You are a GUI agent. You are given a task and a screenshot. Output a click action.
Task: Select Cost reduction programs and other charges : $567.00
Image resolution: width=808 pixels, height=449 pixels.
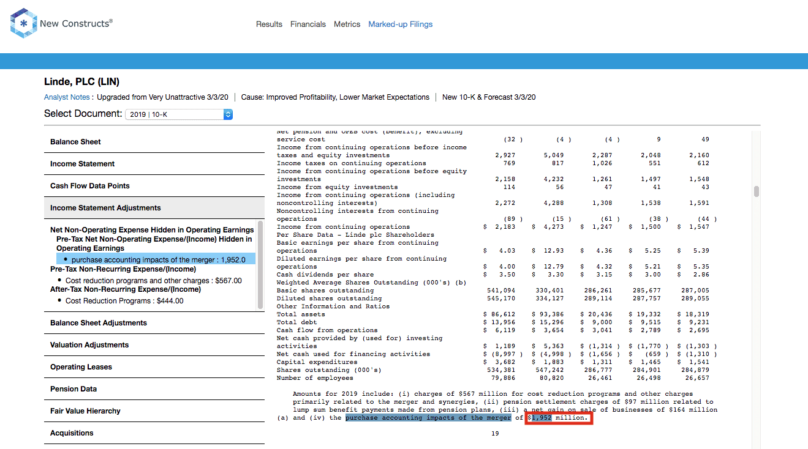(153, 281)
